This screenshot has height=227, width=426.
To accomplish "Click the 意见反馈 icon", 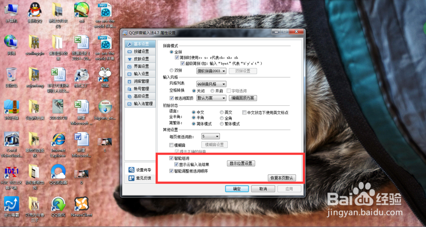I will point(132,178).
